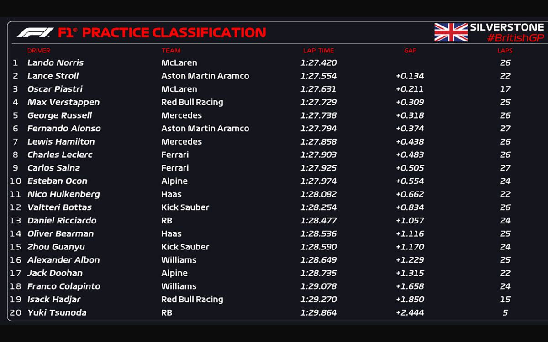Select Lance Stroll in second place

point(53,76)
